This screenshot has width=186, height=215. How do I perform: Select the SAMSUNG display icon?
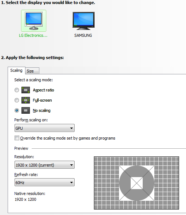coord(83,21)
